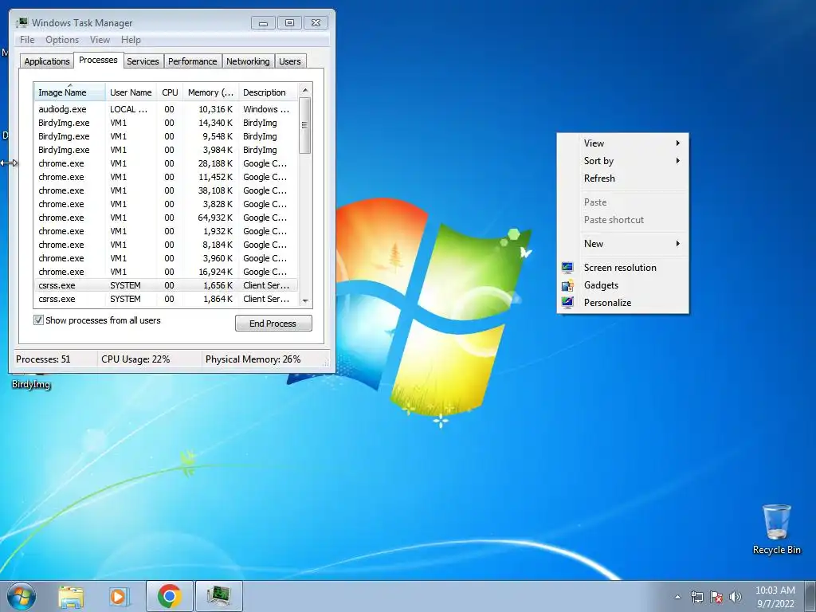Toggle Show processes from all users
The width and height of the screenshot is (816, 612).
pyautogui.click(x=38, y=320)
